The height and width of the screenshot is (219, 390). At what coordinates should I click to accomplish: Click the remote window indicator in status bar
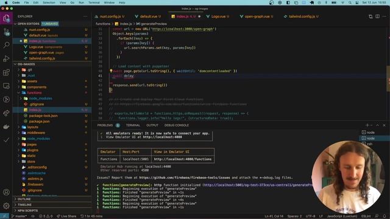click(x=4, y=217)
